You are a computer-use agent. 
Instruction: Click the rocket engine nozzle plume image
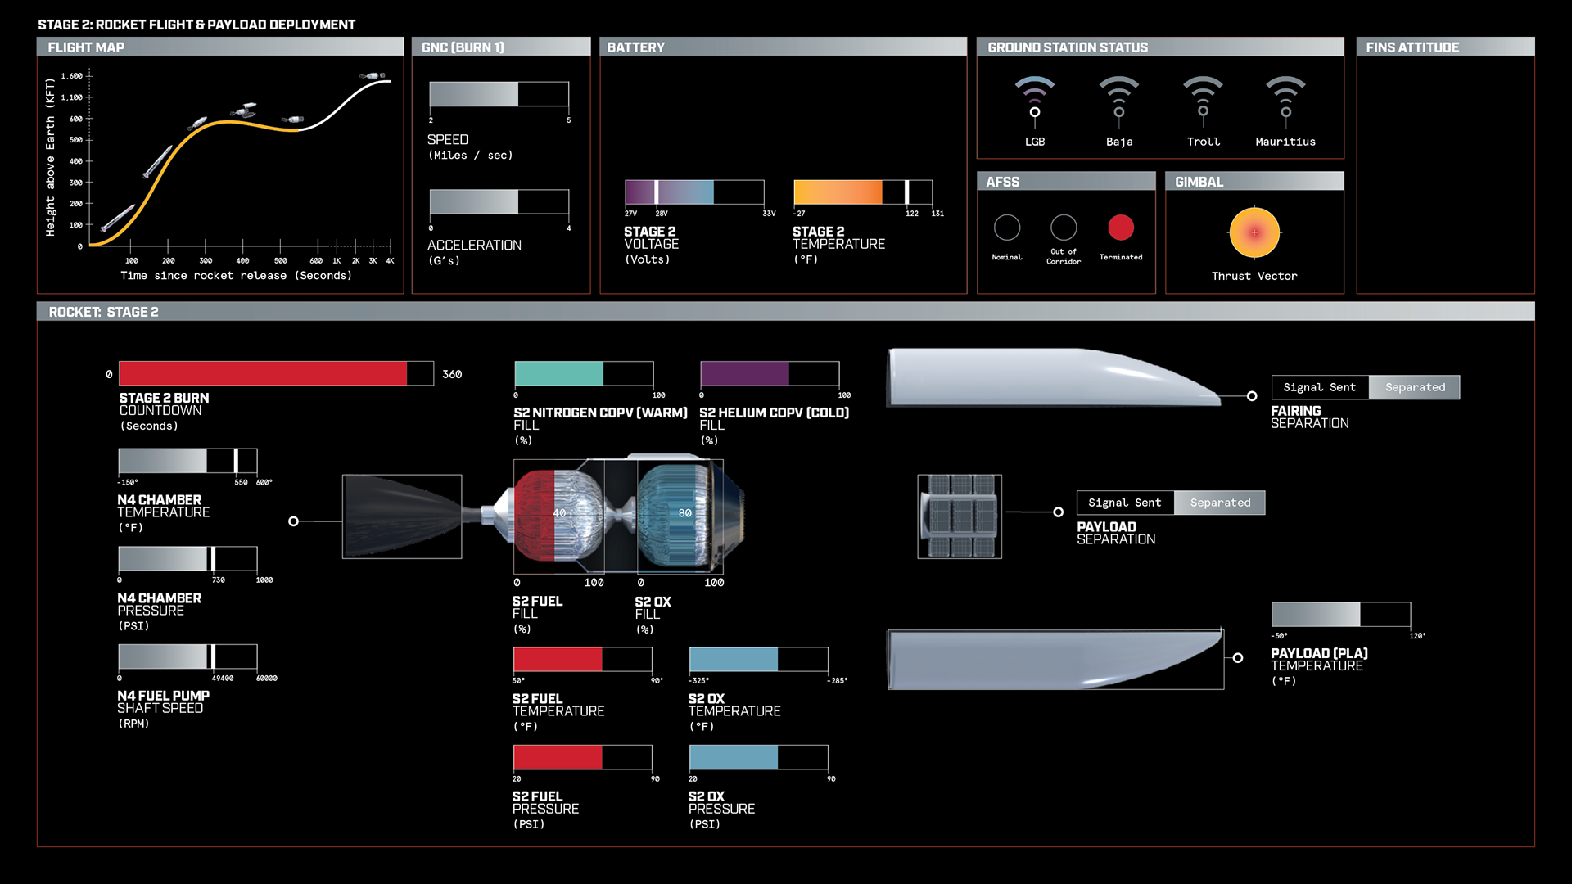point(402,516)
